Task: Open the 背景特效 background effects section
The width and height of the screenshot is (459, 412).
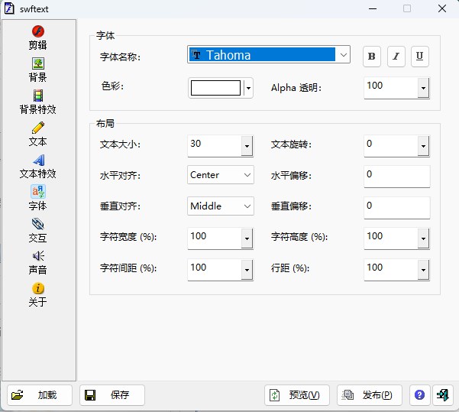Action: 37,102
